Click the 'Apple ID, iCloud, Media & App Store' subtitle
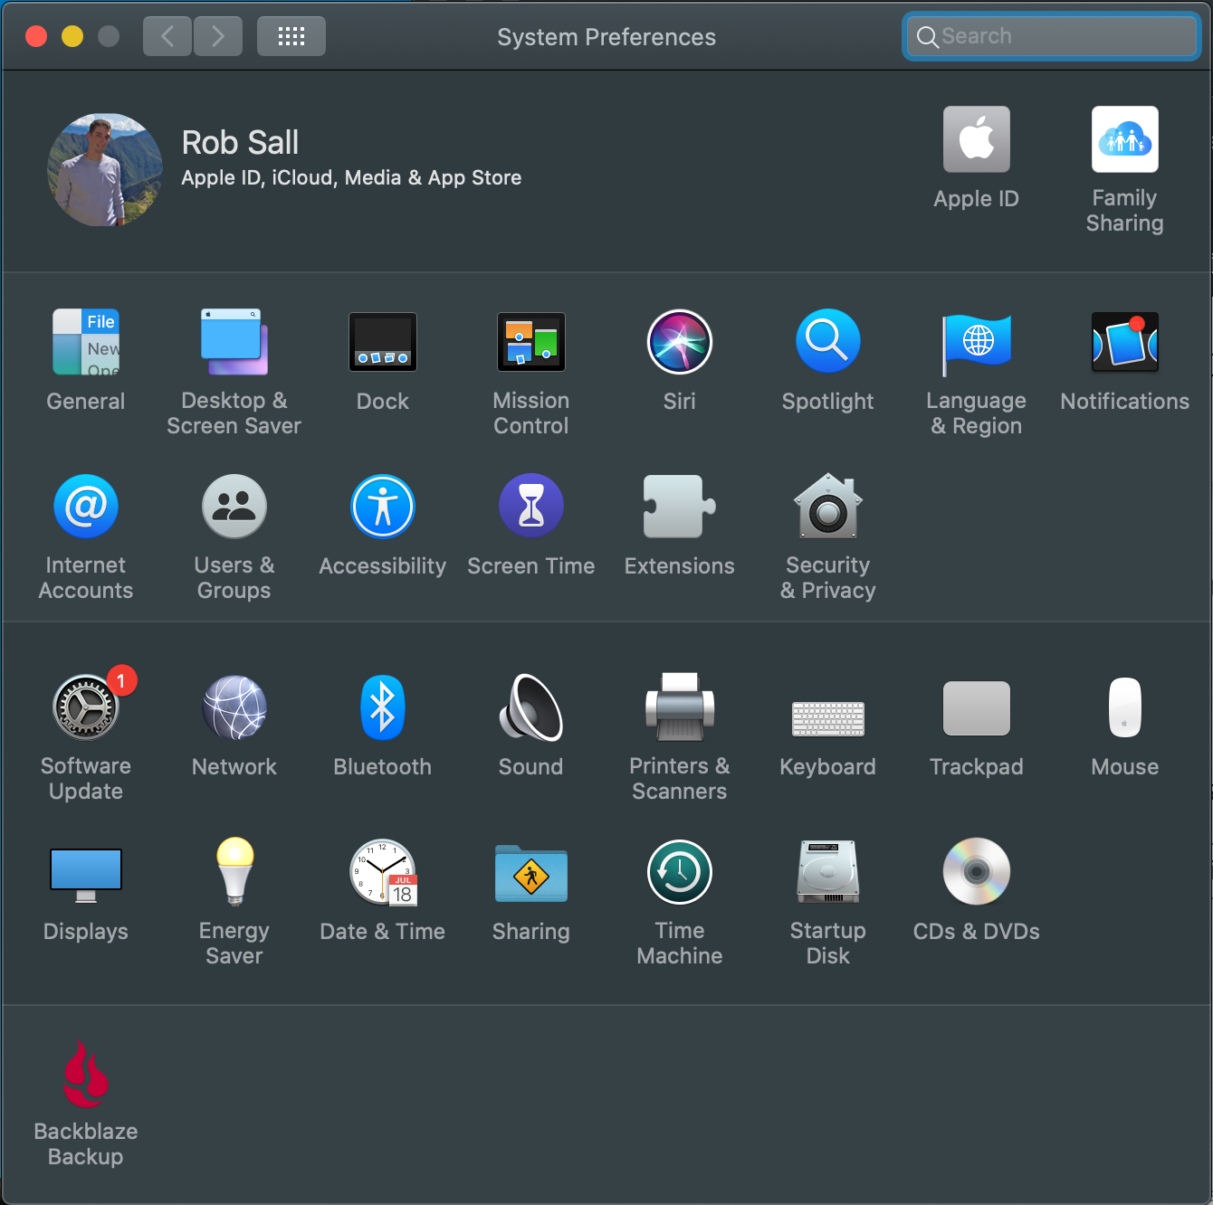The width and height of the screenshot is (1213, 1205). click(x=351, y=177)
